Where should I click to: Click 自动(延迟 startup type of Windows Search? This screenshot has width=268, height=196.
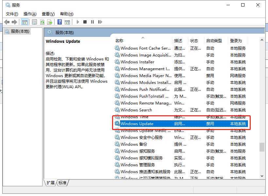coord(216,110)
